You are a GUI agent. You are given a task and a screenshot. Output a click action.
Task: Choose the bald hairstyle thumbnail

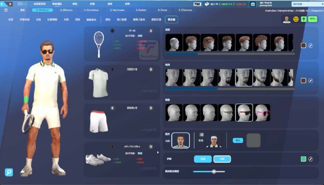pos(174,43)
